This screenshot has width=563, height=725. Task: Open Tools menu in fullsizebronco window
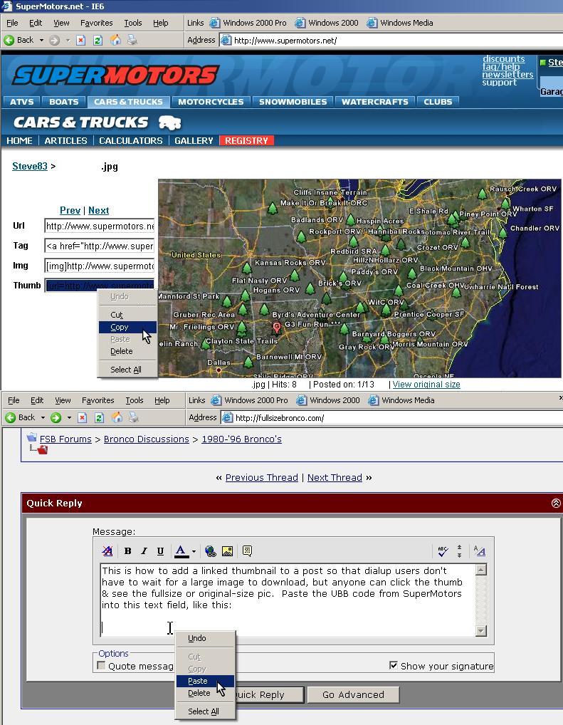point(134,400)
